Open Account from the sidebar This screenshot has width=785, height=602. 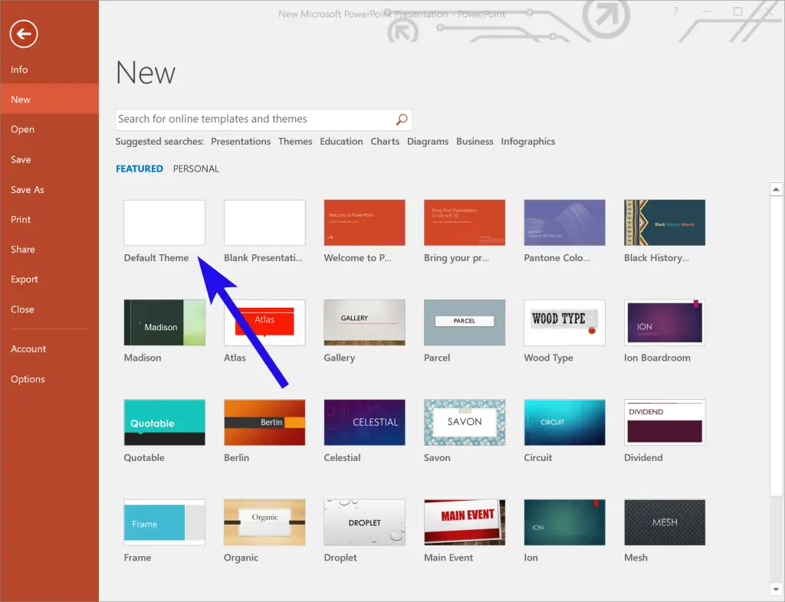coord(28,348)
